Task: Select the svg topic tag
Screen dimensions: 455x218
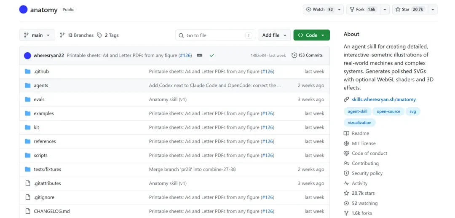Action: 412,111
